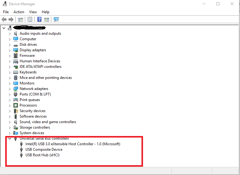Click the Software devices icon
Image resolution: width=240 pixels, height=175 pixels.
(x=16, y=116)
